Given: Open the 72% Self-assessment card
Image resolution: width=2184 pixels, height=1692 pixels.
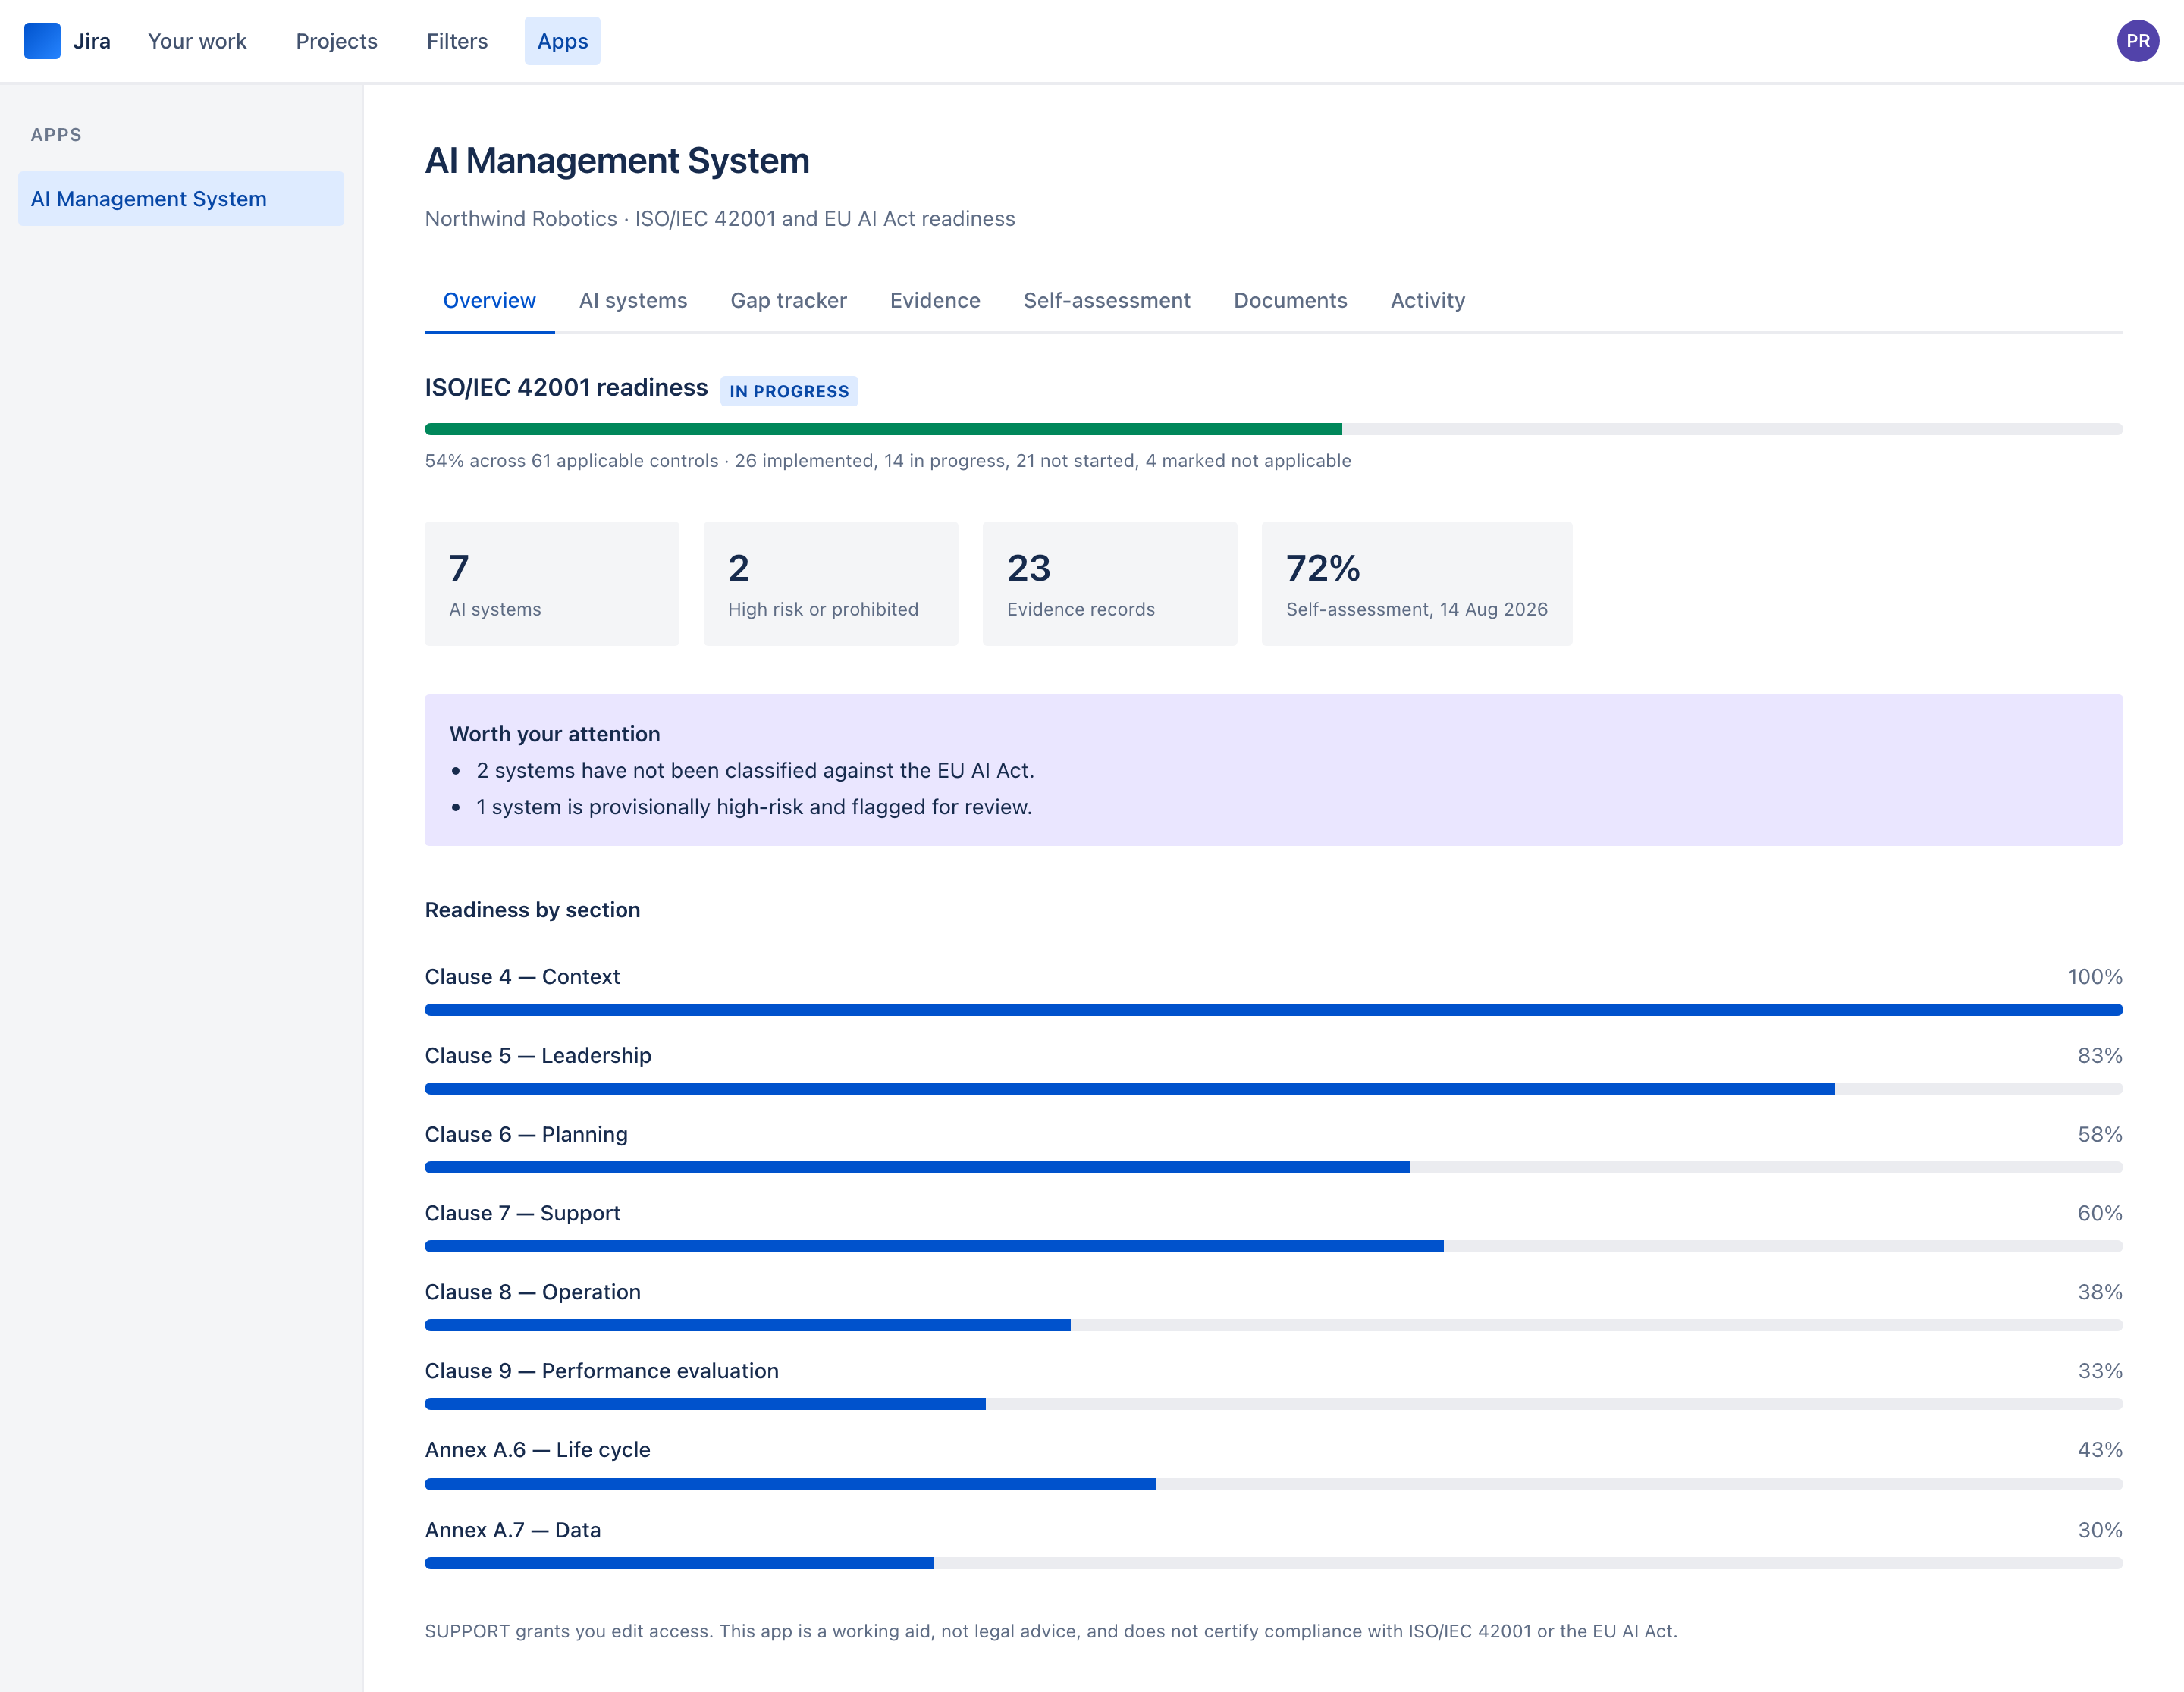Looking at the screenshot, I should (1417, 584).
